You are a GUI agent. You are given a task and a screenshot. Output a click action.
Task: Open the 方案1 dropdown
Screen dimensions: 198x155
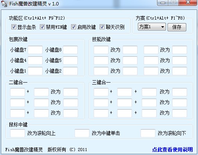(x=152, y=27)
